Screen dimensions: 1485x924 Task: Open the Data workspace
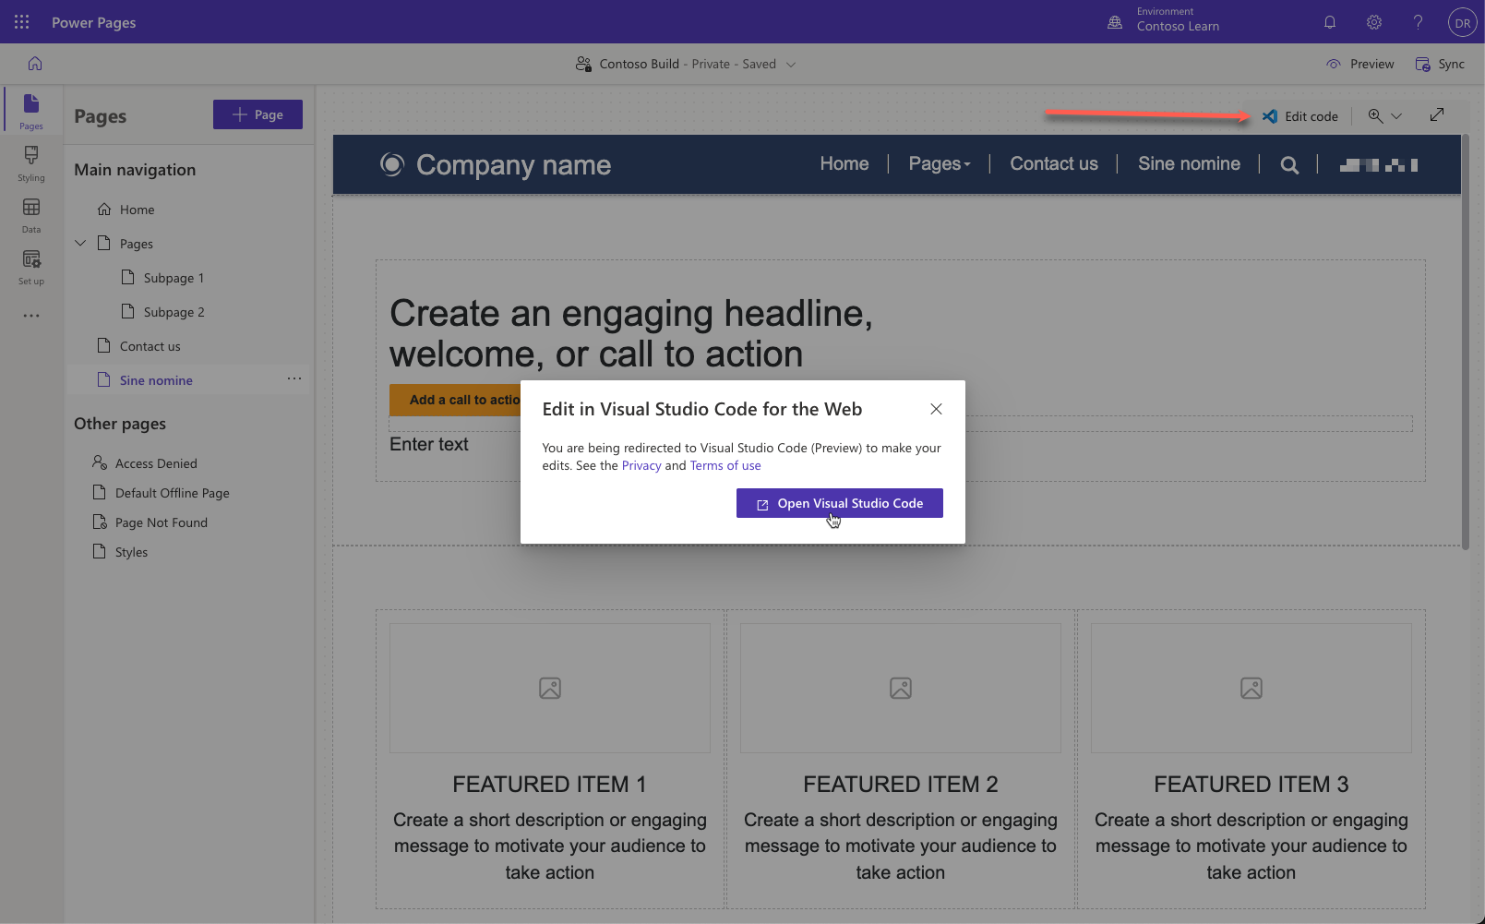31,214
